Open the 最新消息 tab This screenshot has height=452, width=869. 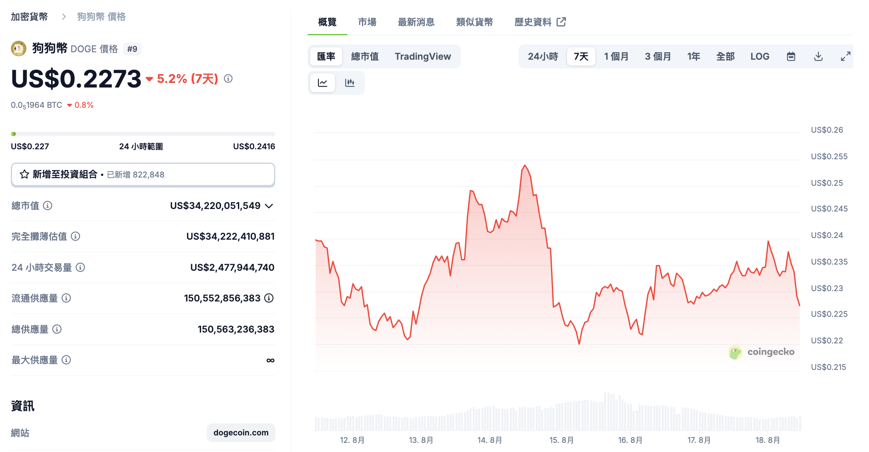tap(416, 22)
